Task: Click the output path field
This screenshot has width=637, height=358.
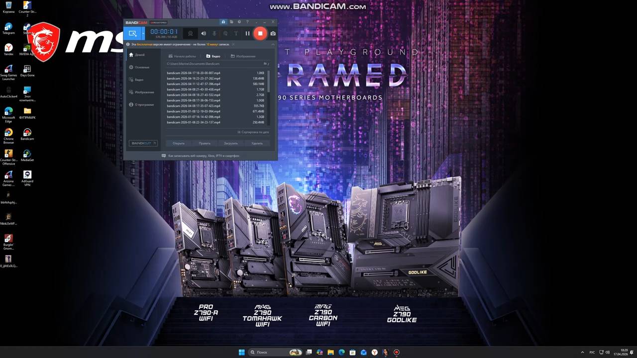Action: click(x=214, y=64)
